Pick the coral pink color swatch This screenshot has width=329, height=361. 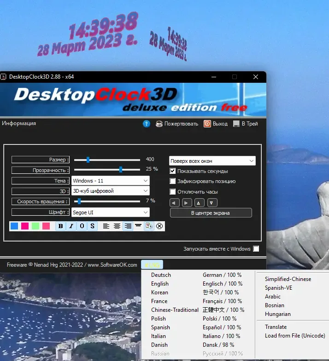46,226
